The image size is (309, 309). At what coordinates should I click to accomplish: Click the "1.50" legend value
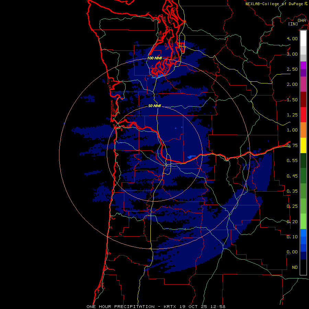292,100
